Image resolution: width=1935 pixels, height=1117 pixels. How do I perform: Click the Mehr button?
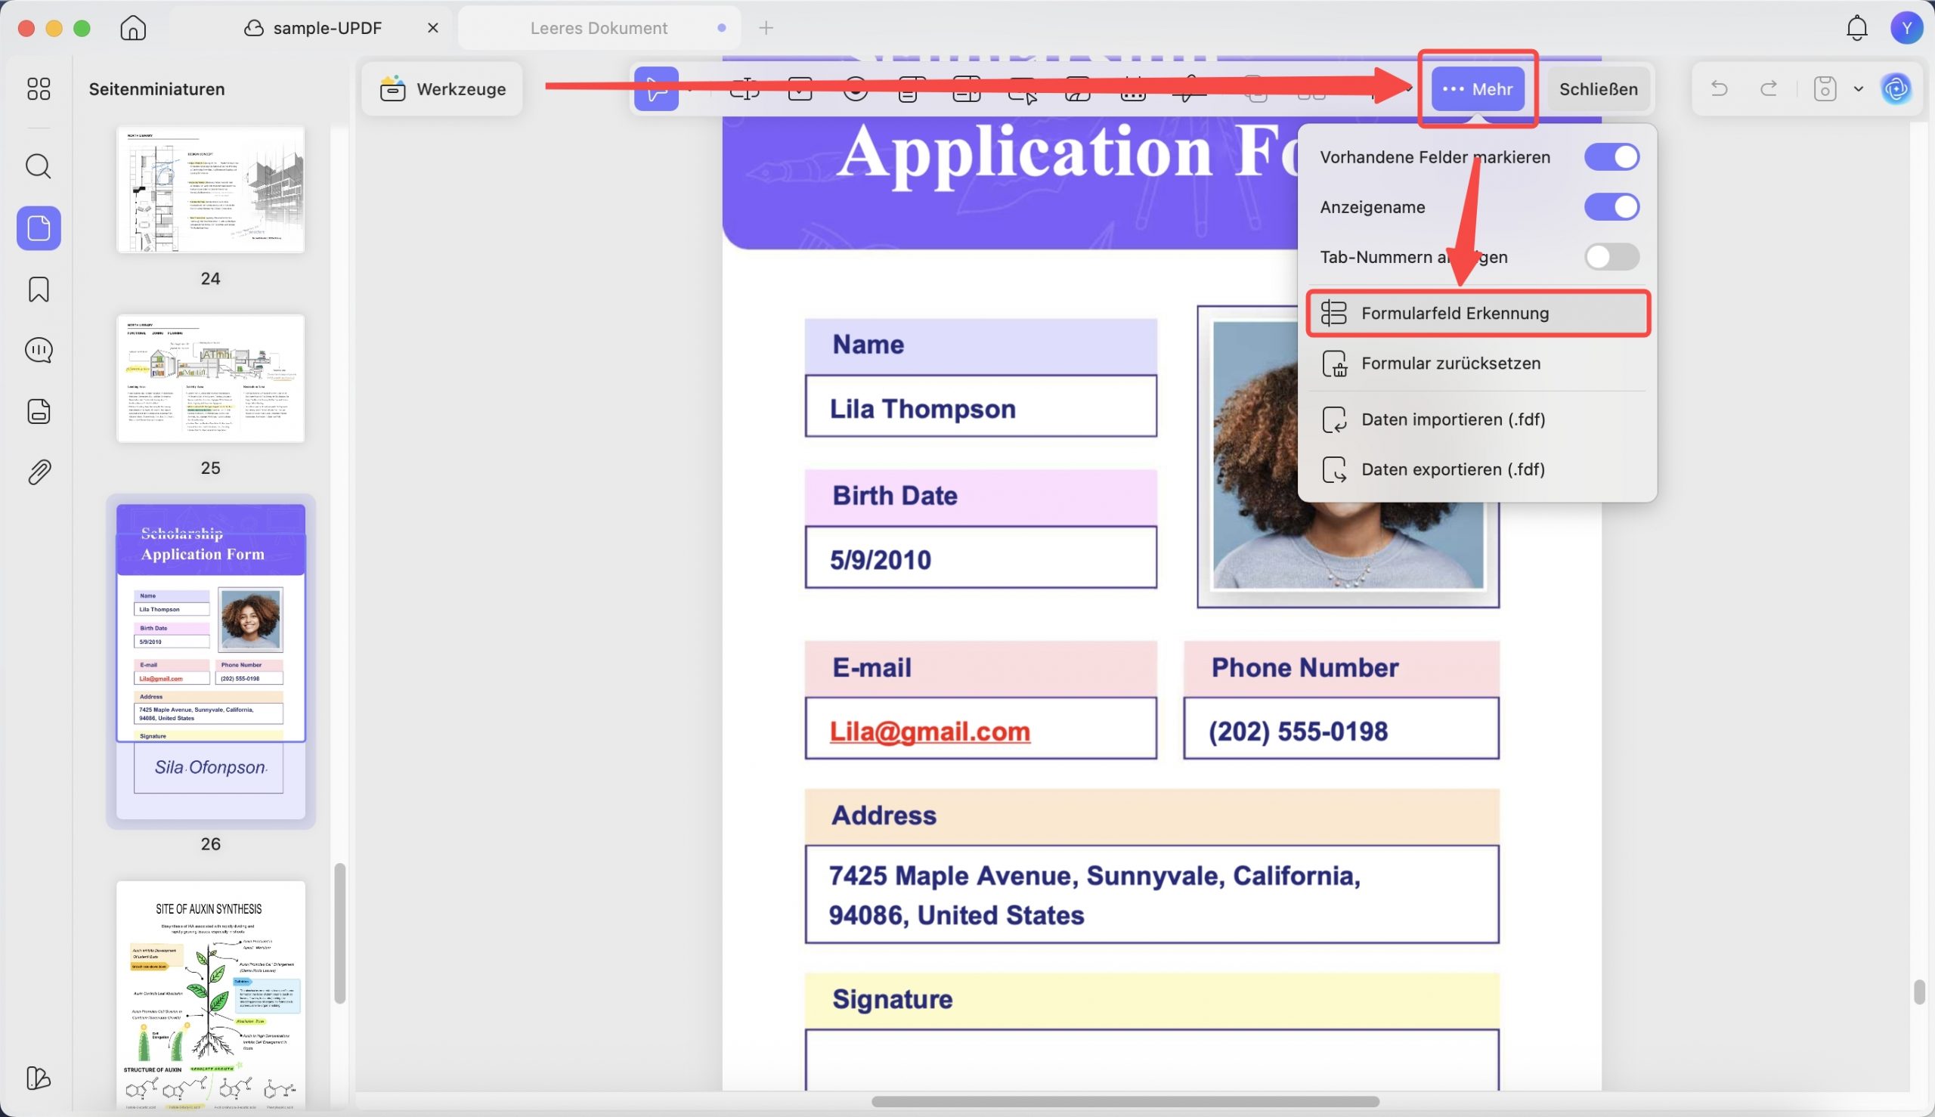(x=1478, y=89)
